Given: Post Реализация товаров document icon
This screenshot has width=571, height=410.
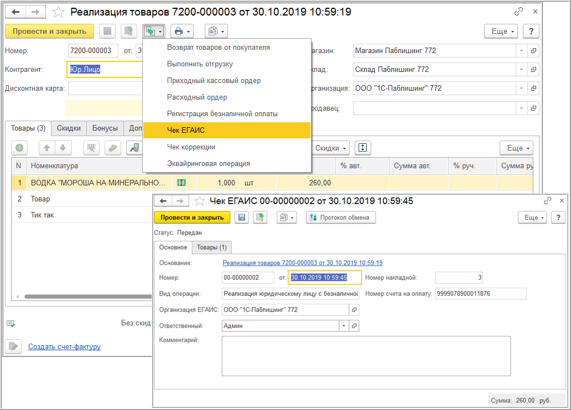Looking at the screenshot, I should point(128,32).
